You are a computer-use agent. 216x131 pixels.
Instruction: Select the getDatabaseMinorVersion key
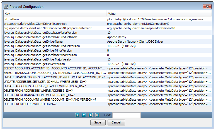point(55,55)
